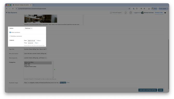Bookmark this page with address-bar star
The width and height of the screenshot is (174, 99).
tap(129, 9)
